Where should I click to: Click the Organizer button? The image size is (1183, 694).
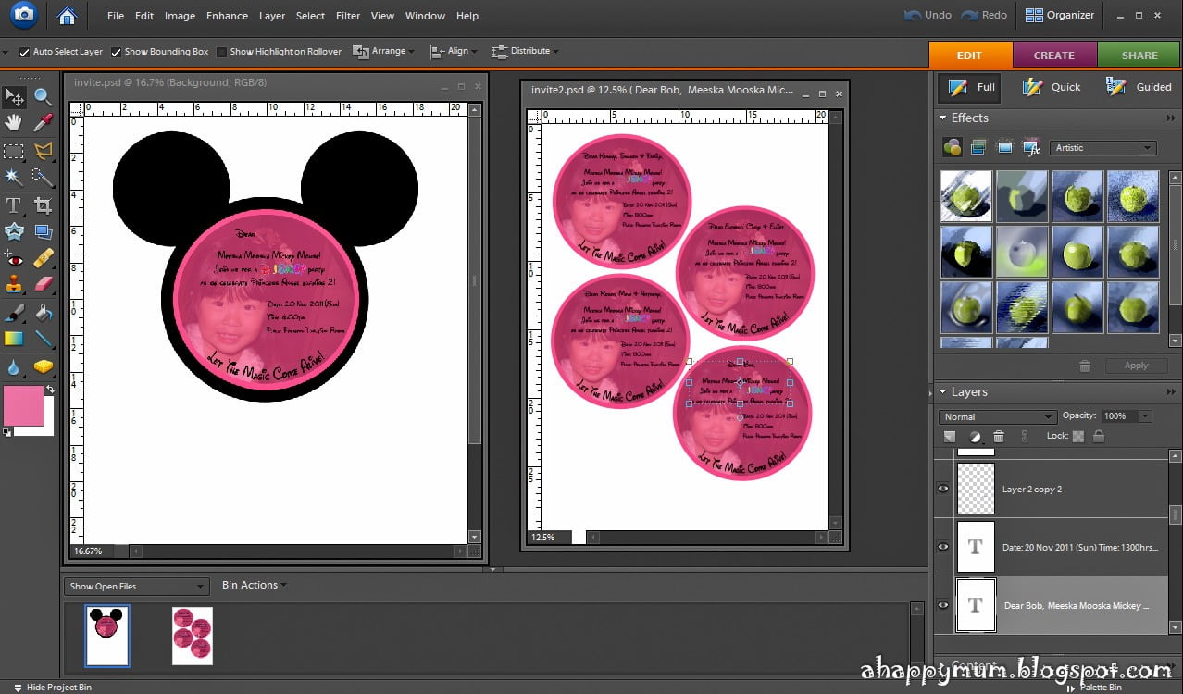pos(1061,15)
